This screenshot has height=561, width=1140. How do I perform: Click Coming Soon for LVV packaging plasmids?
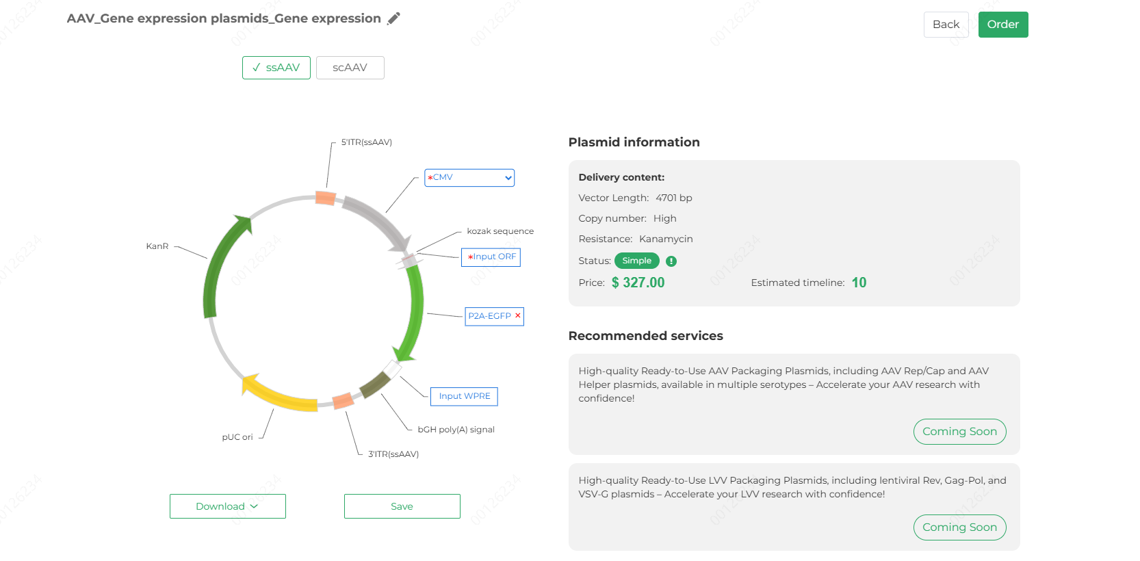pyautogui.click(x=960, y=527)
